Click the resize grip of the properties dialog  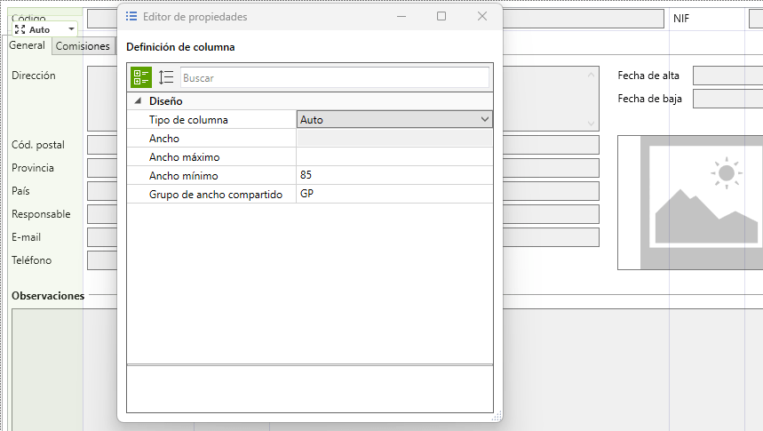497,415
